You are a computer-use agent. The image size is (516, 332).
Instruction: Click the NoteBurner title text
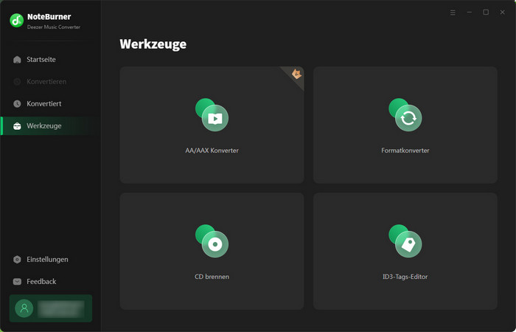(49, 17)
